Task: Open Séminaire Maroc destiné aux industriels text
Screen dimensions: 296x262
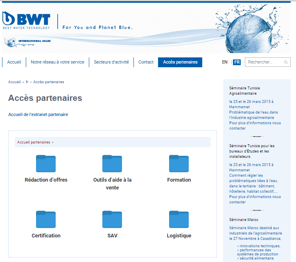Action: click(255, 233)
